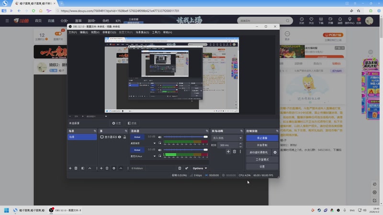
Task: Open virtual camera settings gear icon
Action: pos(275,152)
